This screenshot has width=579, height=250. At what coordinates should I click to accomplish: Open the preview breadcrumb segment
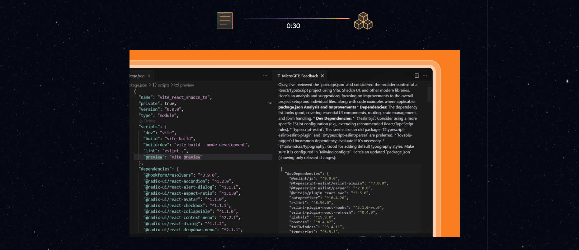tap(184, 85)
